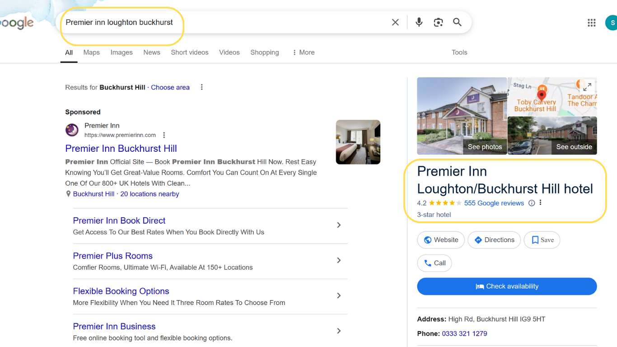The width and height of the screenshot is (617, 347).
Task: Open the 555 Google reviews link
Action: pyautogui.click(x=494, y=203)
